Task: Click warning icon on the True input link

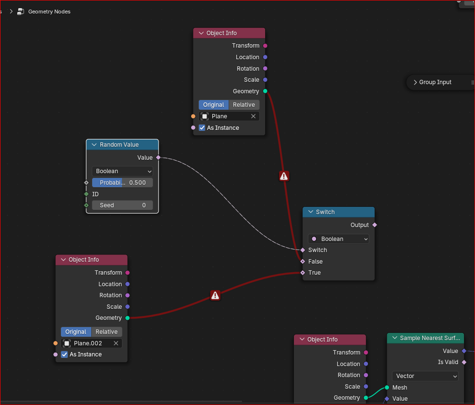Action: pyautogui.click(x=215, y=295)
